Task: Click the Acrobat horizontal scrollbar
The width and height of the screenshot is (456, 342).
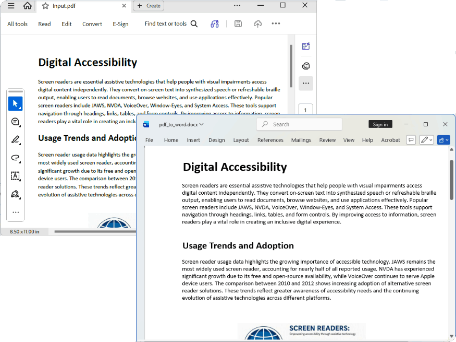Action: pyautogui.click(x=95, y=232)
